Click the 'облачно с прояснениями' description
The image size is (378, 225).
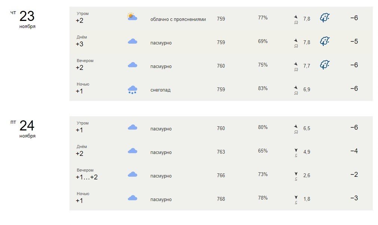click(x=178, y=19)
